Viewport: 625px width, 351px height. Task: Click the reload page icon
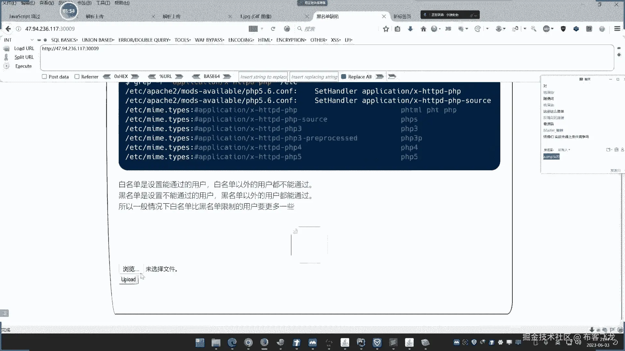coord(273,29)
